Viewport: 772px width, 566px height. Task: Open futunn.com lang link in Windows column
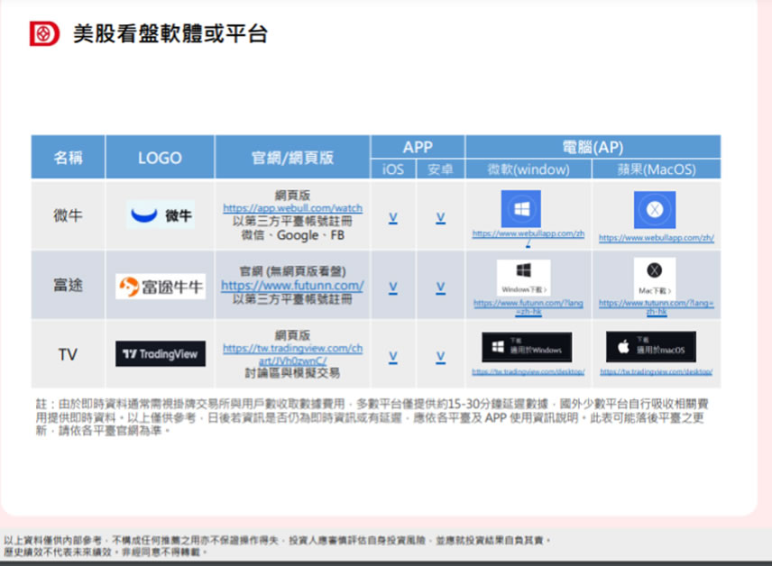(x=528, y=307)
